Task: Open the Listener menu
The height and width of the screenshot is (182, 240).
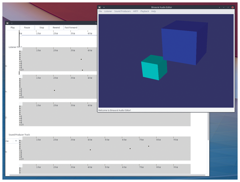Action: [108, 11]
